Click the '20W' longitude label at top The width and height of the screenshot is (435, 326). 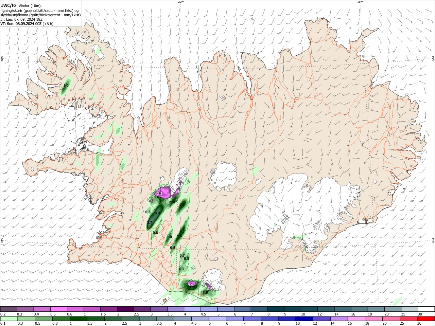[181, 2]
